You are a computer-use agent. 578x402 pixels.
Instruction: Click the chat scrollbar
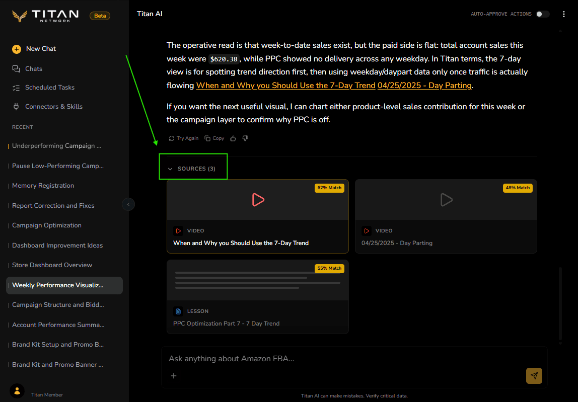pos(560,304)
